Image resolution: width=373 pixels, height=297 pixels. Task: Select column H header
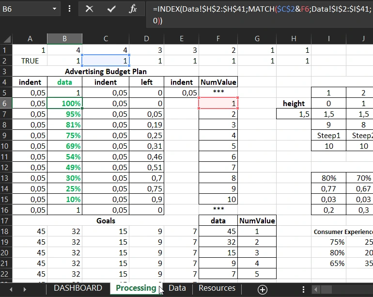pyautogui.click(x=294, y=39)
